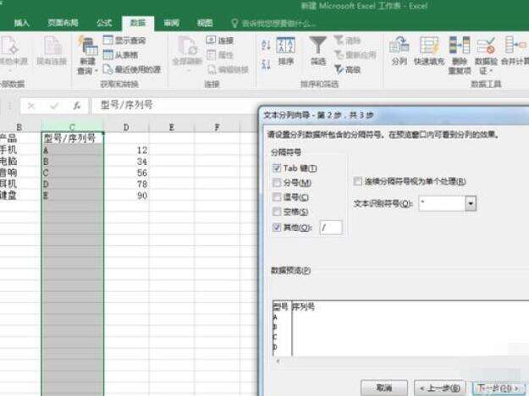529x396 pixels.
Task: Click the 删除重复项 Remove Duplicates icon
Action: point(459,45)
